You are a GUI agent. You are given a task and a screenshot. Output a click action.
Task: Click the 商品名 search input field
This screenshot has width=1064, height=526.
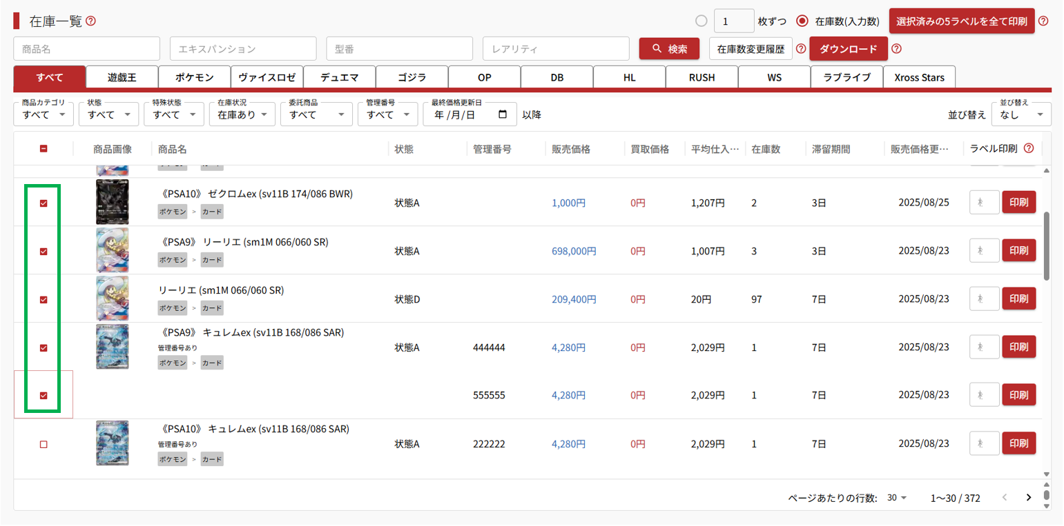point(86,49)
